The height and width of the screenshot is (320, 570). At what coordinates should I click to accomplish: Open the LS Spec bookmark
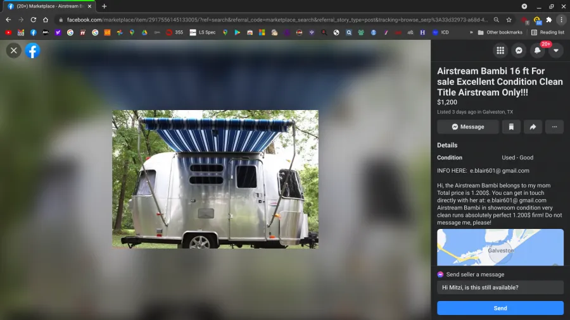pyautogui.click(x=203, y=32)
